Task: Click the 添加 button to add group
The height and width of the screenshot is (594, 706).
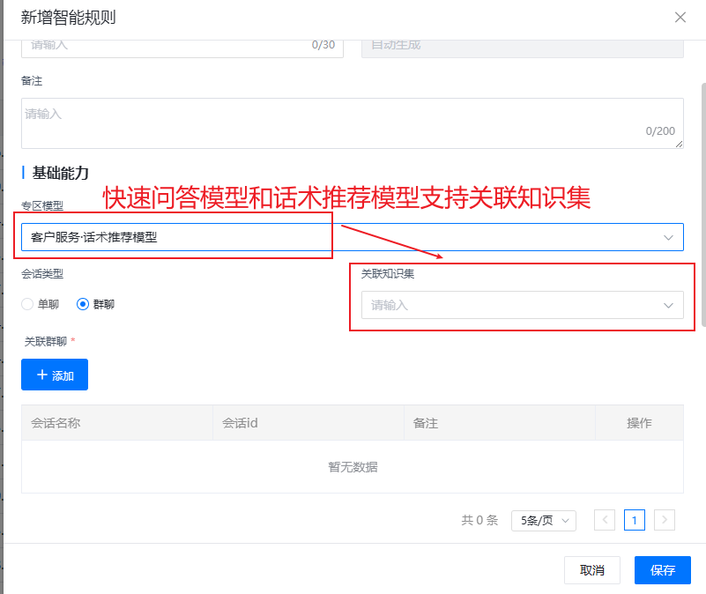Action: point(55,375)
